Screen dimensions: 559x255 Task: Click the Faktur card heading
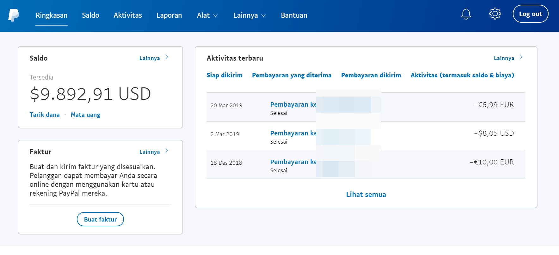point(40,152)
